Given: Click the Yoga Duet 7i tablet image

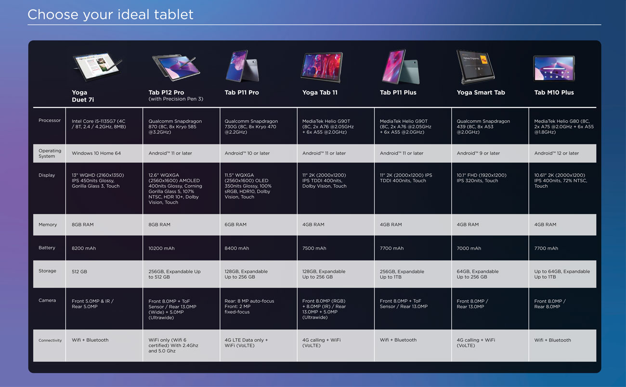Looking at the screenshot, I should 96,67.
